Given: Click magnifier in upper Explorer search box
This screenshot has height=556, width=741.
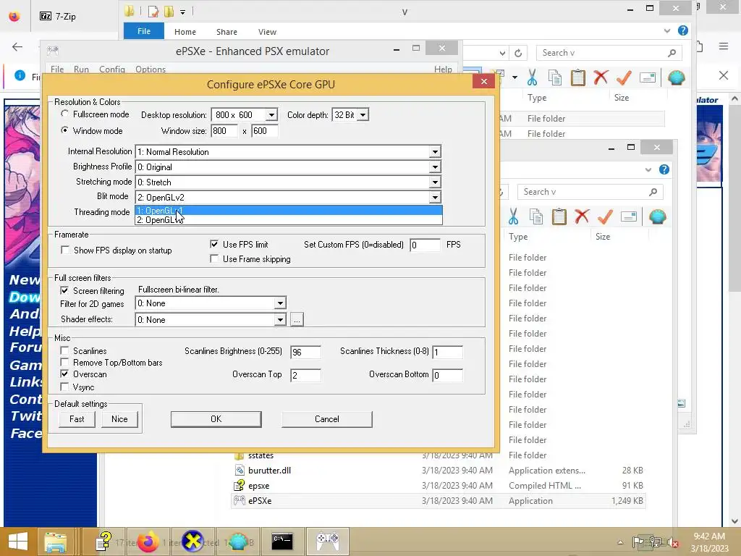Looking at the screenshot, I should 672,53.
